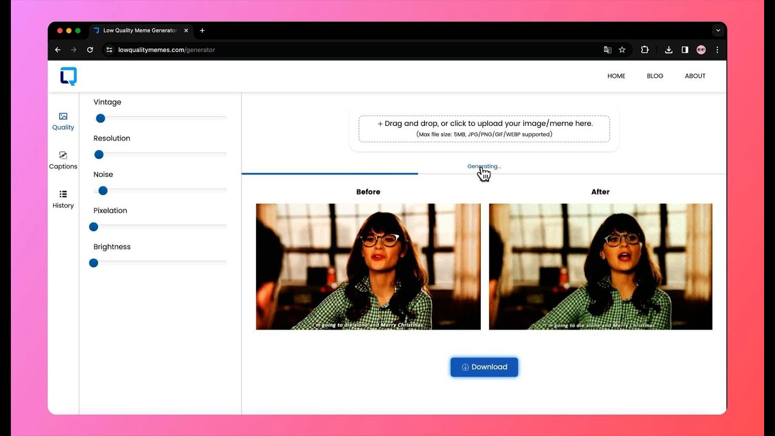Expand the tab search chevron

click(x=718, y=30)
